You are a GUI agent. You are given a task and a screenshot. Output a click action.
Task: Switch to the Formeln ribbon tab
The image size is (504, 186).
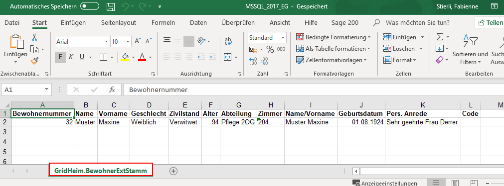[164, 23]
